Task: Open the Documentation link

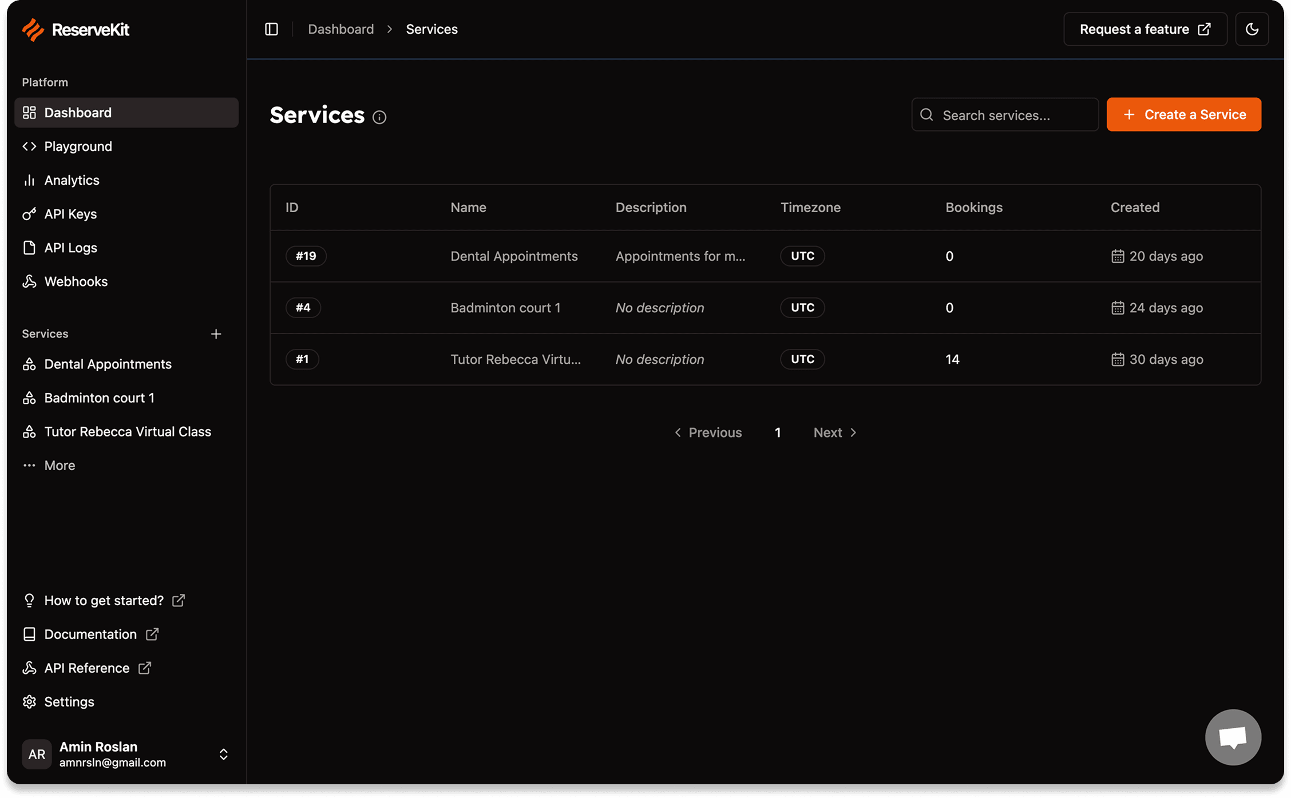Action: [90, 634]
